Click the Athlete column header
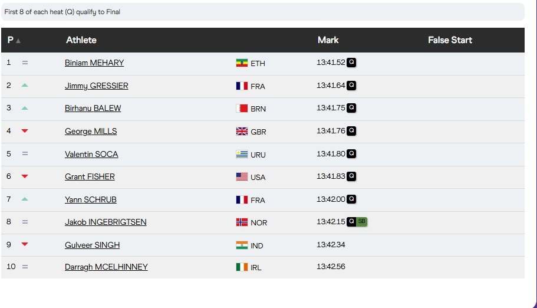Viewport: 537px width, 308px height. coord(81,40)
